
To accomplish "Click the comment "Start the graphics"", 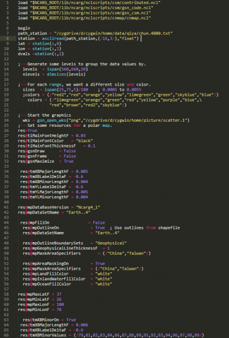I will pos(49,115).
